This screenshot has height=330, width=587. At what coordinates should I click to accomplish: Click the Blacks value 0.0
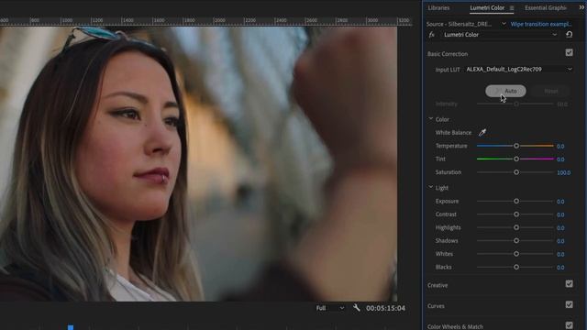coord(560,268)
